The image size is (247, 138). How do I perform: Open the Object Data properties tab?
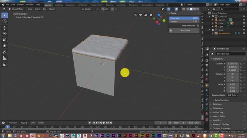pyautogui.click(x=207, y=108)
